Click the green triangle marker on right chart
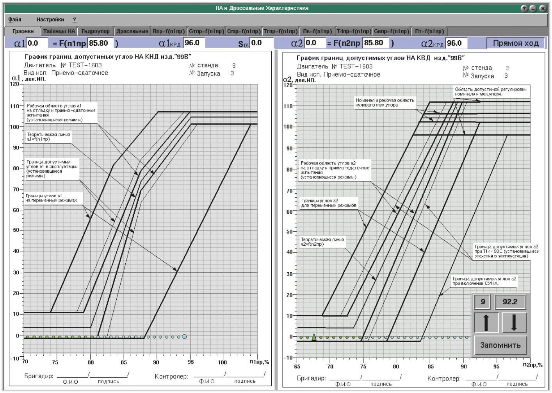This screenshot has height=393, width=552. tap(314, 337)
